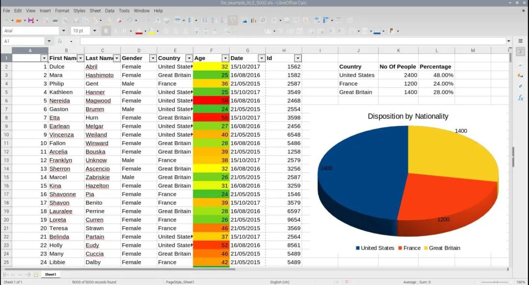Click the Find & Replace icon

point(157,21)
